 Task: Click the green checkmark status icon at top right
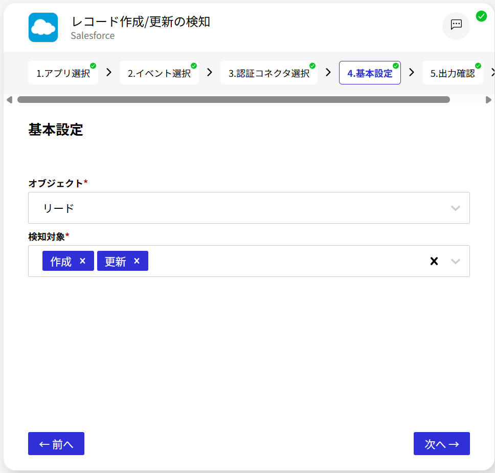481,16
